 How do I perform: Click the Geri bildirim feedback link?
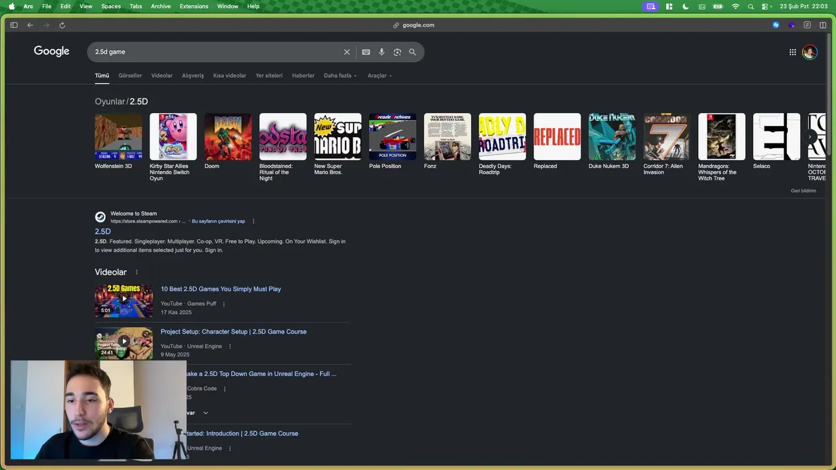(x=803, y=191)
